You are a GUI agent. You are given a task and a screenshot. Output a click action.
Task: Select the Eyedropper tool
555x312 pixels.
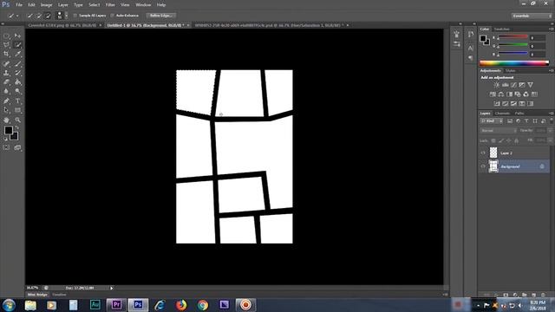click(17, 54)
